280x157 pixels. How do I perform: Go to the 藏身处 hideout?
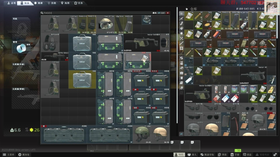[24, 155]
